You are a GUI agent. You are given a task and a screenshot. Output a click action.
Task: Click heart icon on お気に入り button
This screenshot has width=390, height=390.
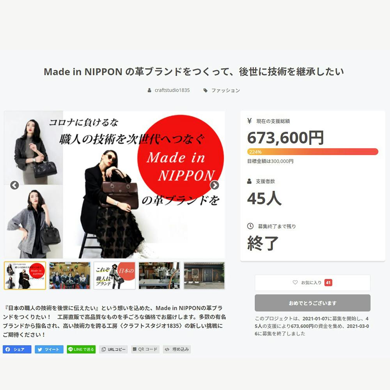295,282
